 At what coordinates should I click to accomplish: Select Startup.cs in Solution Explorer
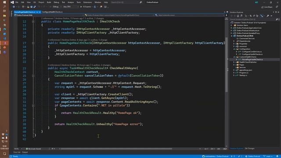coord(243,75)
